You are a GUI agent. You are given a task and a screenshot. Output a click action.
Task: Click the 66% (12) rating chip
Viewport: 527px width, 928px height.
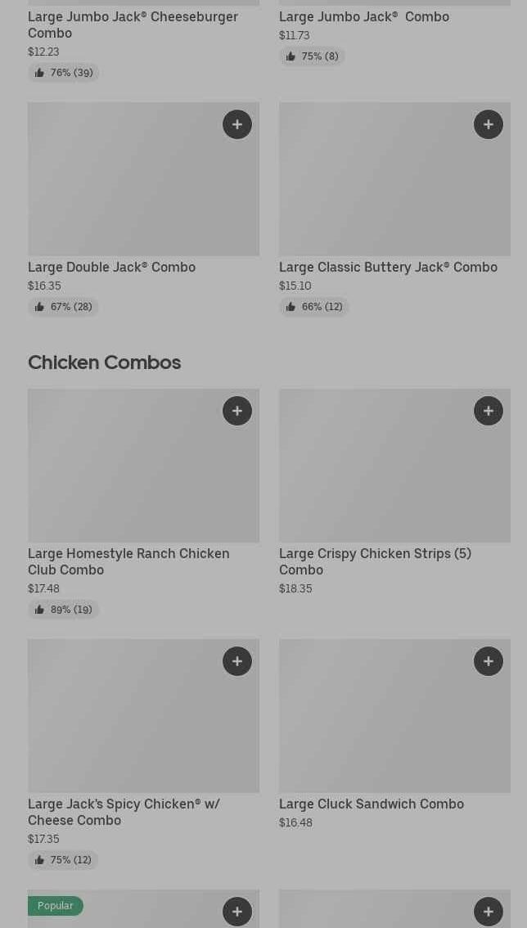314,307
